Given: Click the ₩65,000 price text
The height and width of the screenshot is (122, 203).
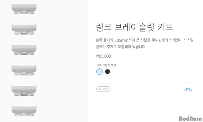Looking at the screenshot, I should 104,56.
